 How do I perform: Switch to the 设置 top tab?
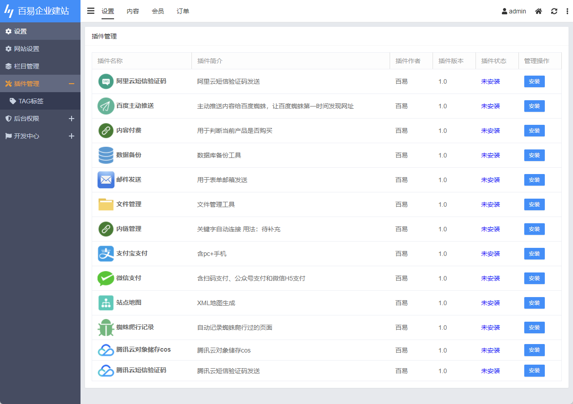click(x=108, y=11)
